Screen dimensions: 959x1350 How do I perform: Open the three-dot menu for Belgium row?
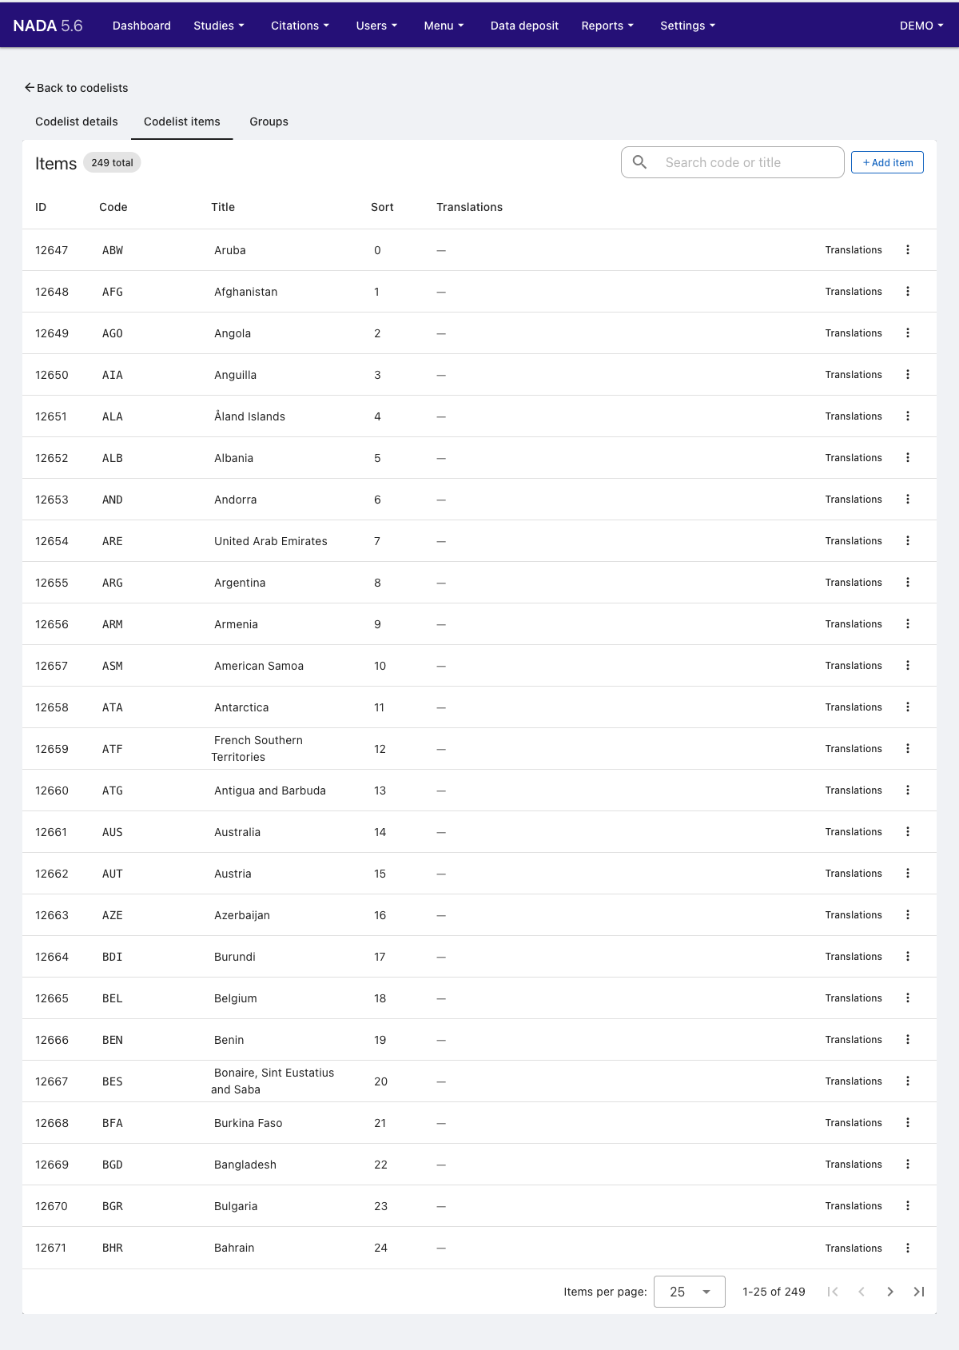(908, 998)
